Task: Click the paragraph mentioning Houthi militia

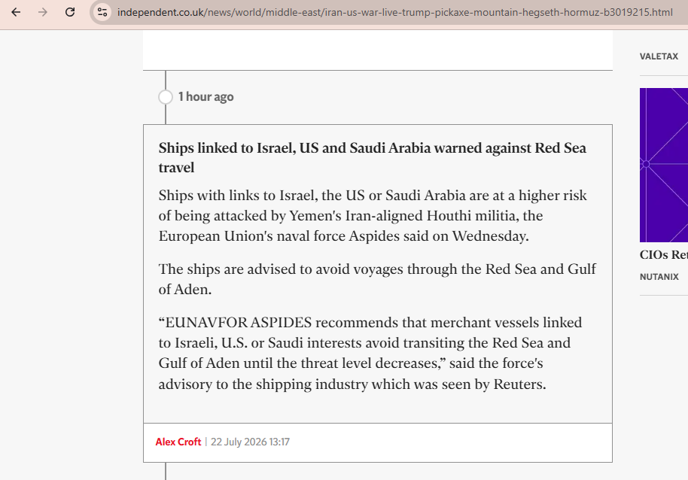Action: click(x=373, y=216)
